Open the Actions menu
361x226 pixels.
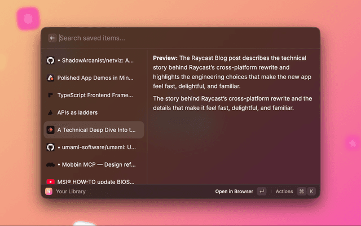(284, 192)
